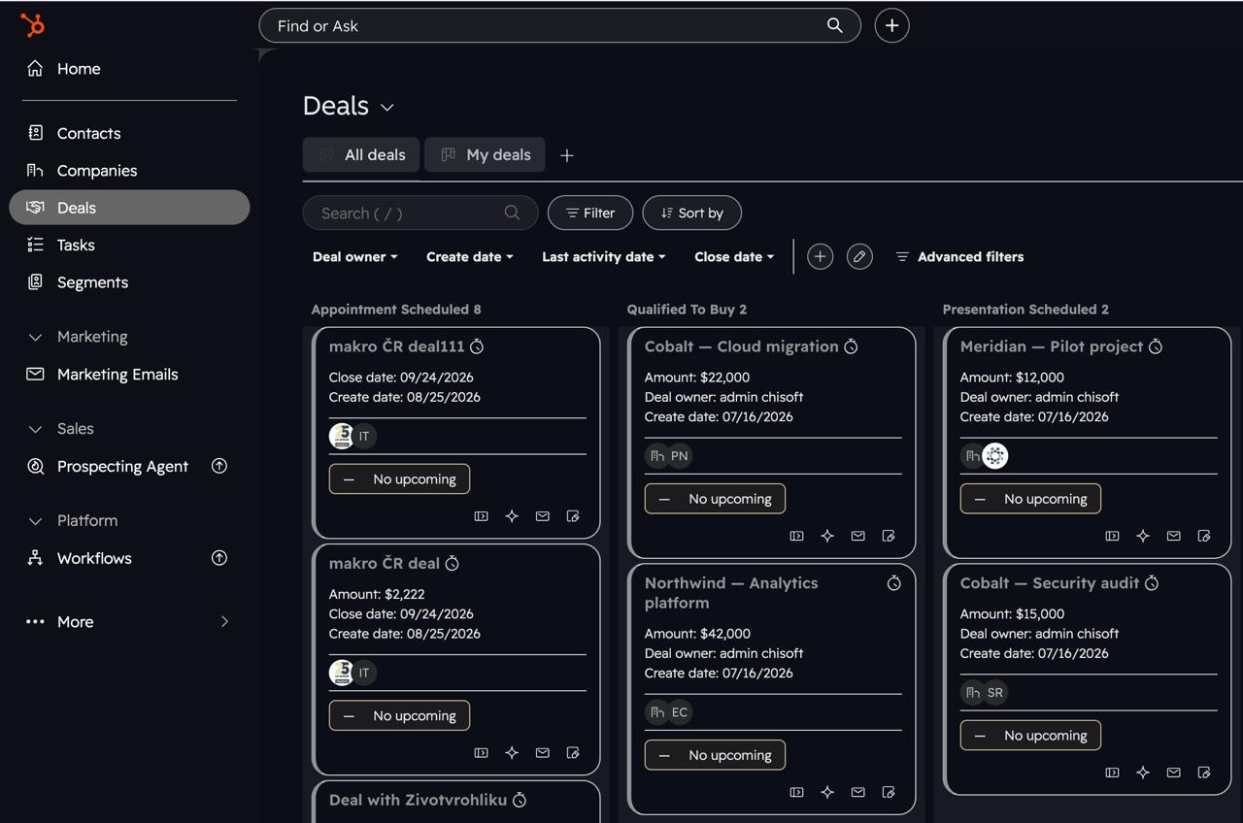Open Advanced filters
1243x823 pixels.
coord(959,257)
